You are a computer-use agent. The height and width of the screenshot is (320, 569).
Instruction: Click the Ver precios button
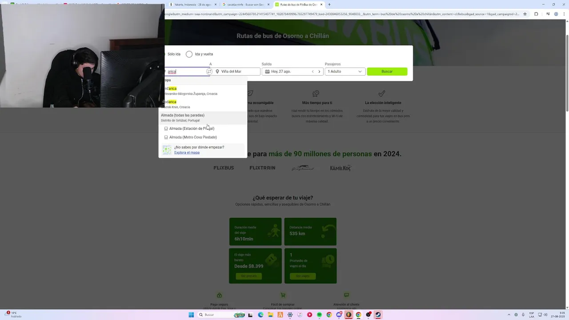click(x=248, y=276)
